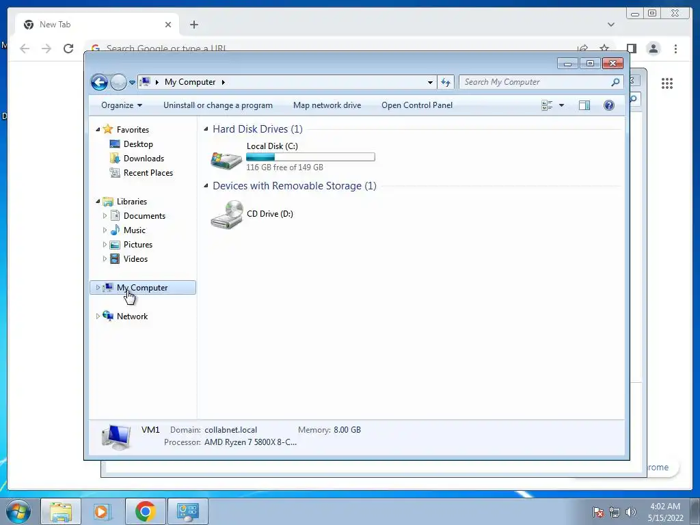This screenshot has height=525, width=700.
Task: Go back using Explorer's back arrow
Action: (x=99, y=82)
